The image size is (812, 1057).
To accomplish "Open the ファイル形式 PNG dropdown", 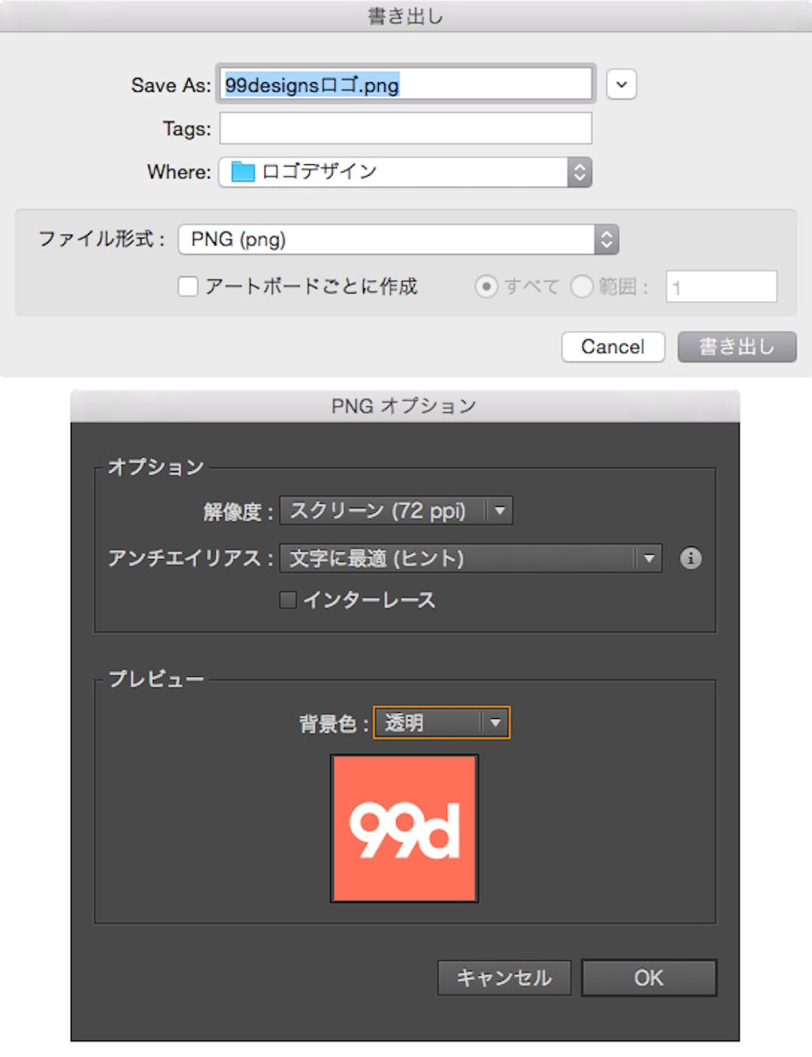I will click(x=398, y=239).
